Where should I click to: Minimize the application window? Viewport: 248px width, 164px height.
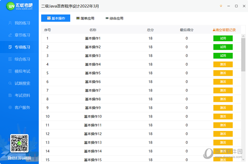click(x=229, y=6)
